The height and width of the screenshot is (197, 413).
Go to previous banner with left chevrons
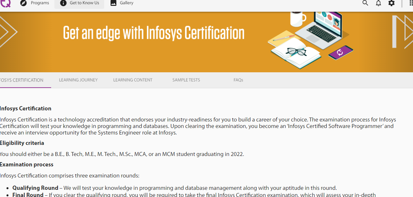tap(8, 32)
